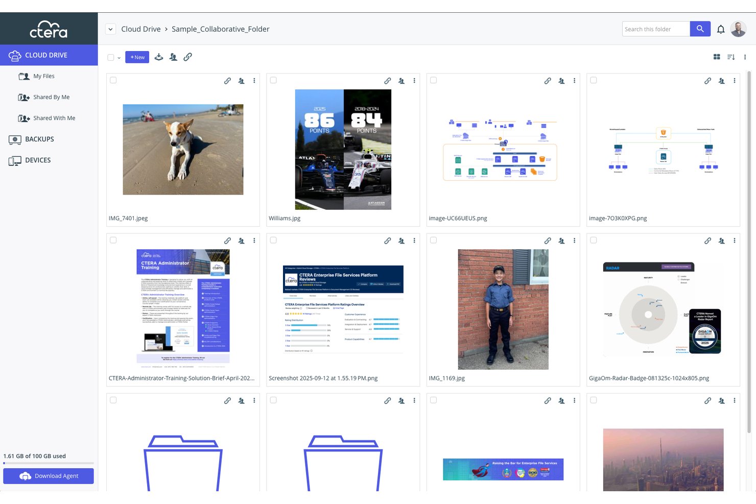Image resolution: width=756 pixels, height=504 pixels.
Task: Click the IMG_1169.jpg file name
Action: (447, 378)
